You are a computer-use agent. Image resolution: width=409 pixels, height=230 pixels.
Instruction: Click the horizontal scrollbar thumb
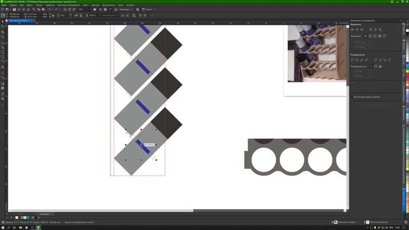coord(102,211)
